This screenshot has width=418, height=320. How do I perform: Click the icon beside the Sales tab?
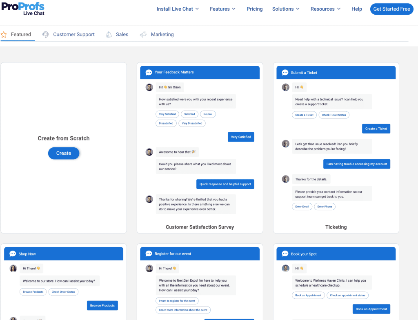[x=108, y=35]
